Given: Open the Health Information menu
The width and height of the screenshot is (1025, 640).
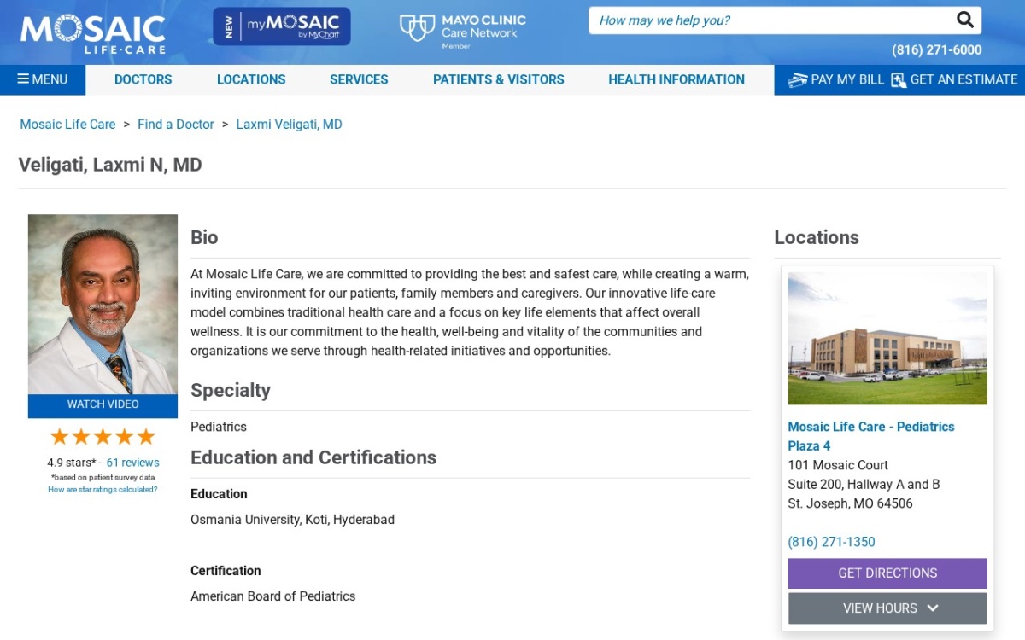Looking at the screenshot, I should tap(676, 79).
